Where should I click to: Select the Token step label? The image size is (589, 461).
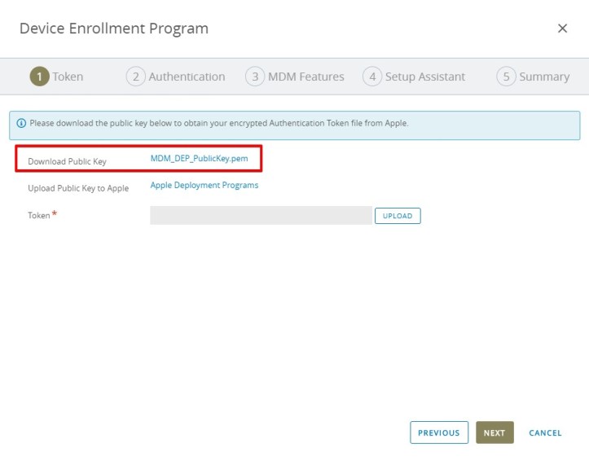click(x=68, y=77)
